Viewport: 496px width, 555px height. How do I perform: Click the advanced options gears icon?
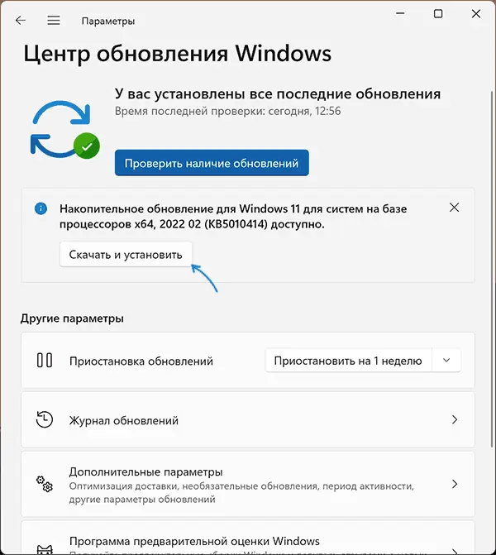(x=45, y=484)
